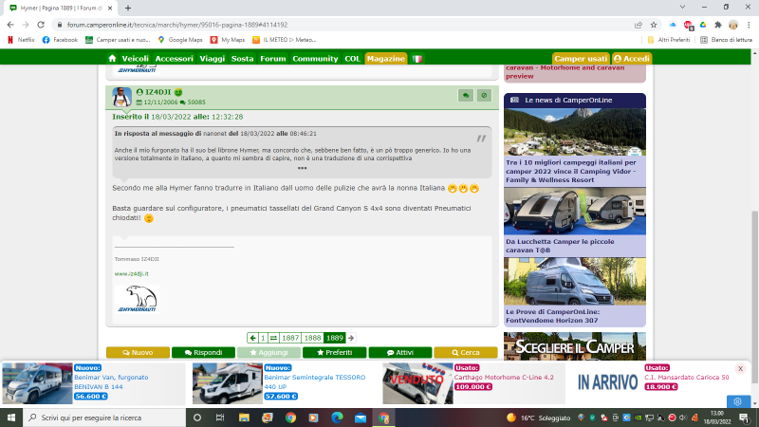The width and height of the screenshot is (759, 427).
Task: Open the COL menu item
Action: (352, 59)
